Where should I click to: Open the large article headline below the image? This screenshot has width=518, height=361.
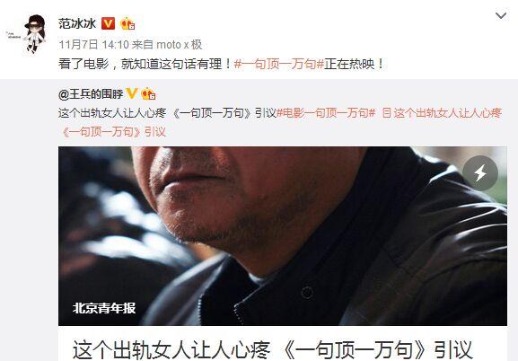[x=273, y=349]
